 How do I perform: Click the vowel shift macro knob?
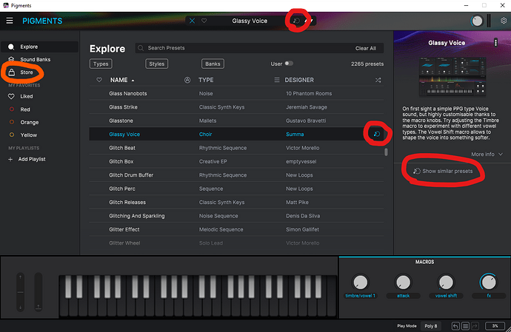446,282
